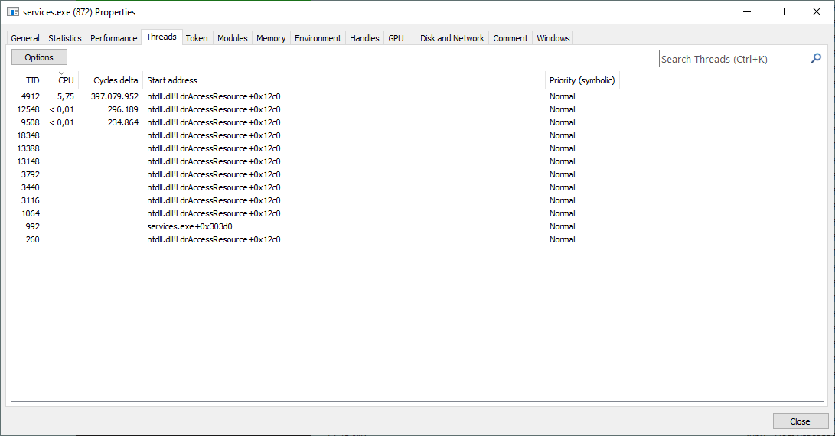Screen dimensions: 835x436
Task: Open the Environment tab
Action: (318, 38)
